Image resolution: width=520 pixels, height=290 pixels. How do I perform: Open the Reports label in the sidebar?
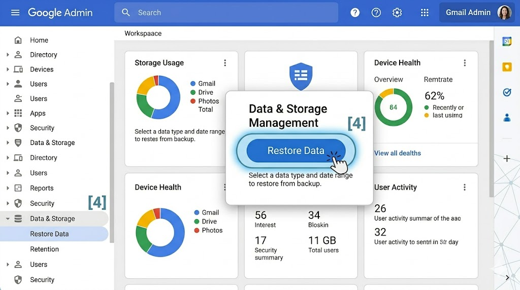42,188
